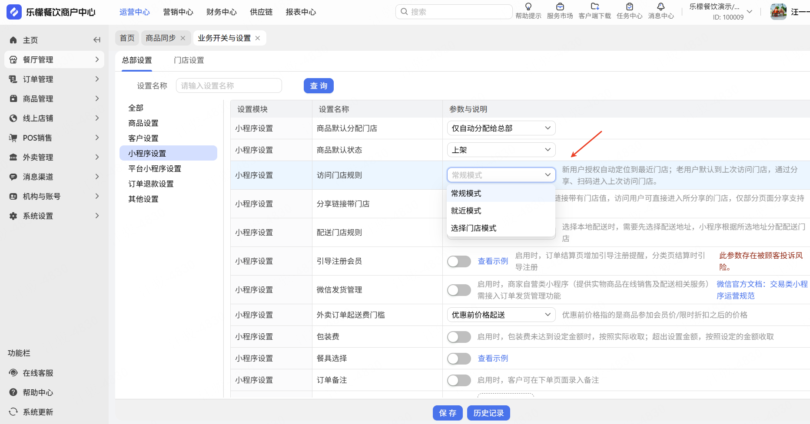
Task: Expand the 外卖订单起送费门槛 dropdown
Action: [501, 315]
